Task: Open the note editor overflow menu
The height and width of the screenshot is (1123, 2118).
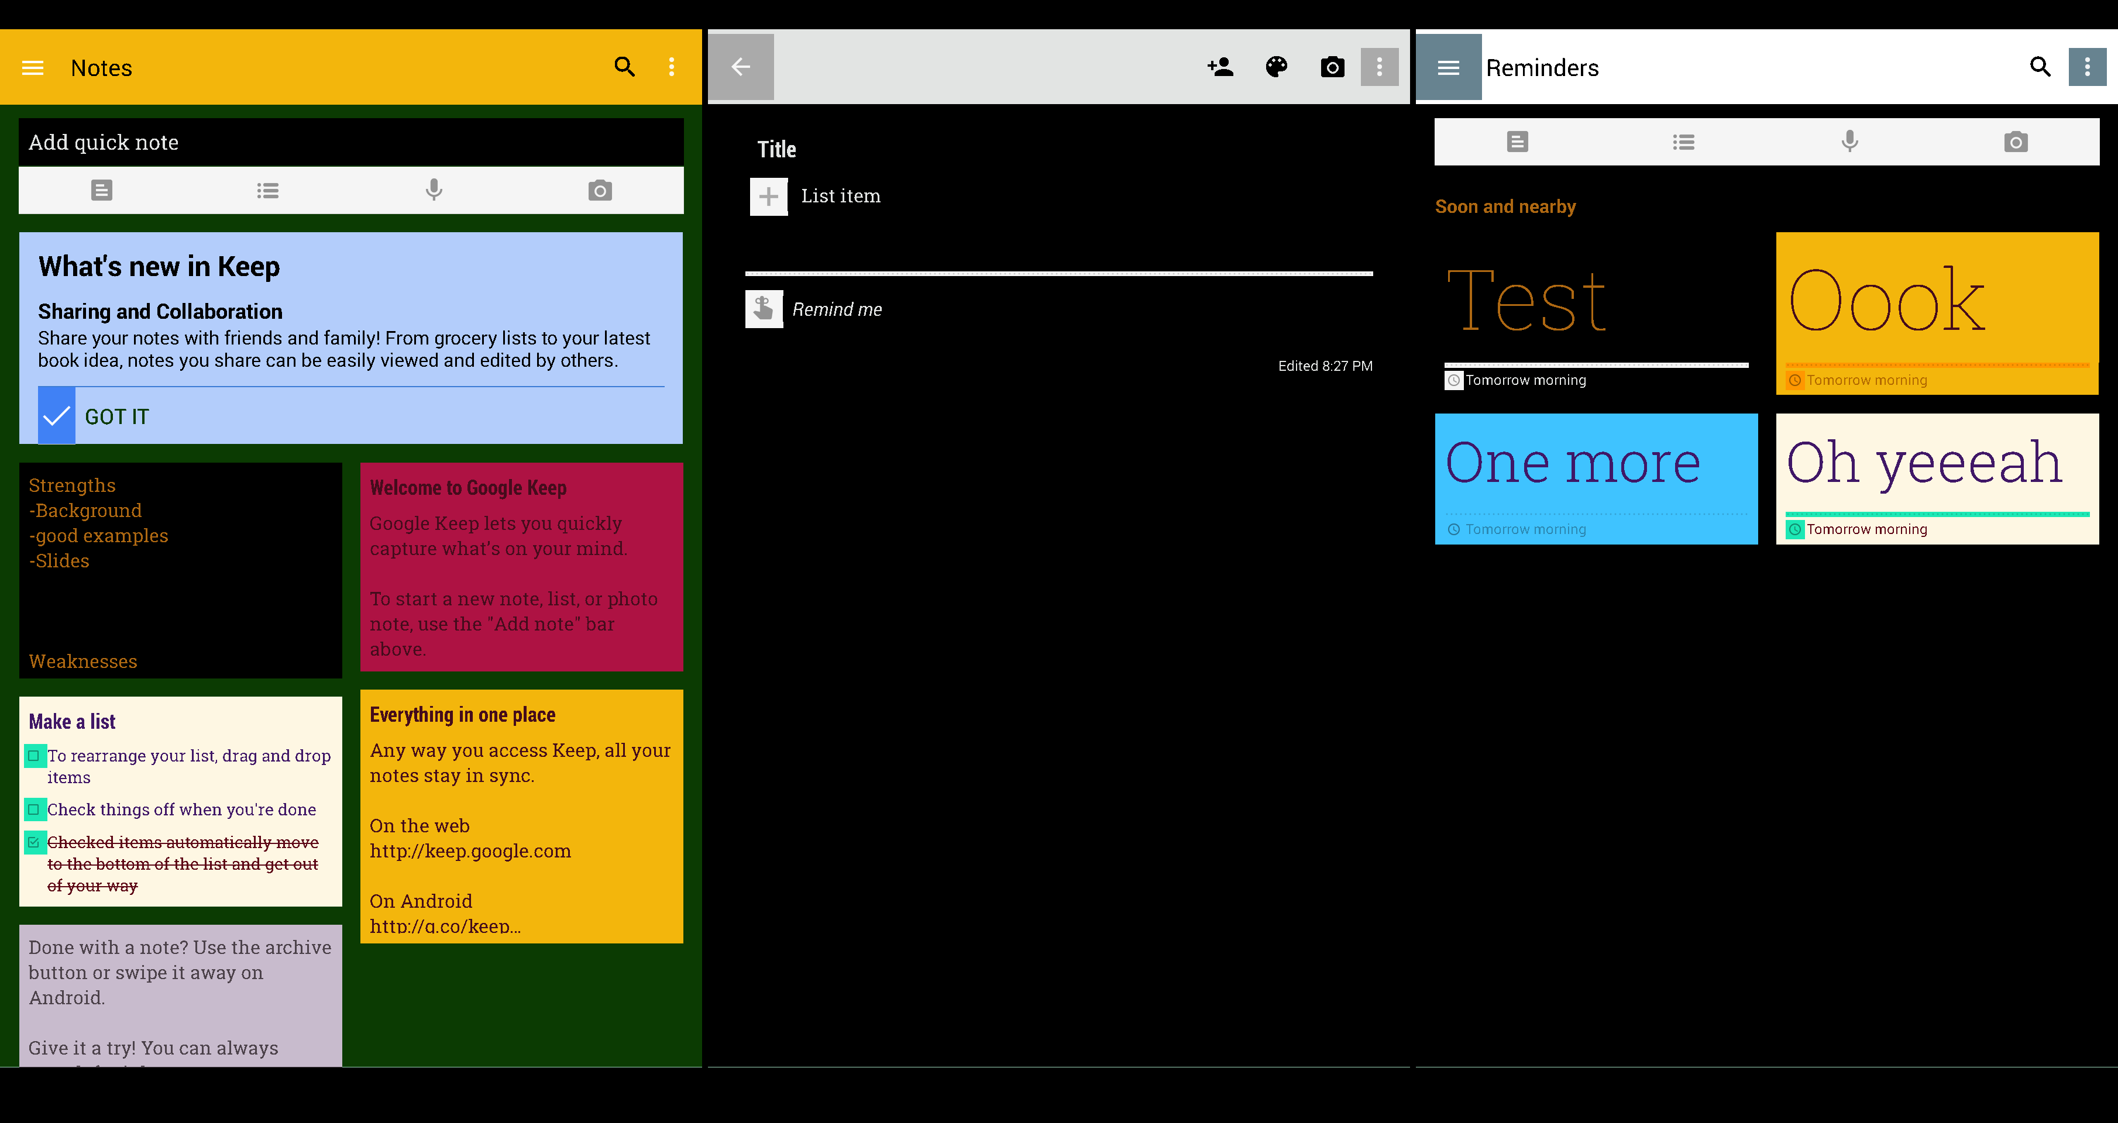Action: (x=1380, y=67)
